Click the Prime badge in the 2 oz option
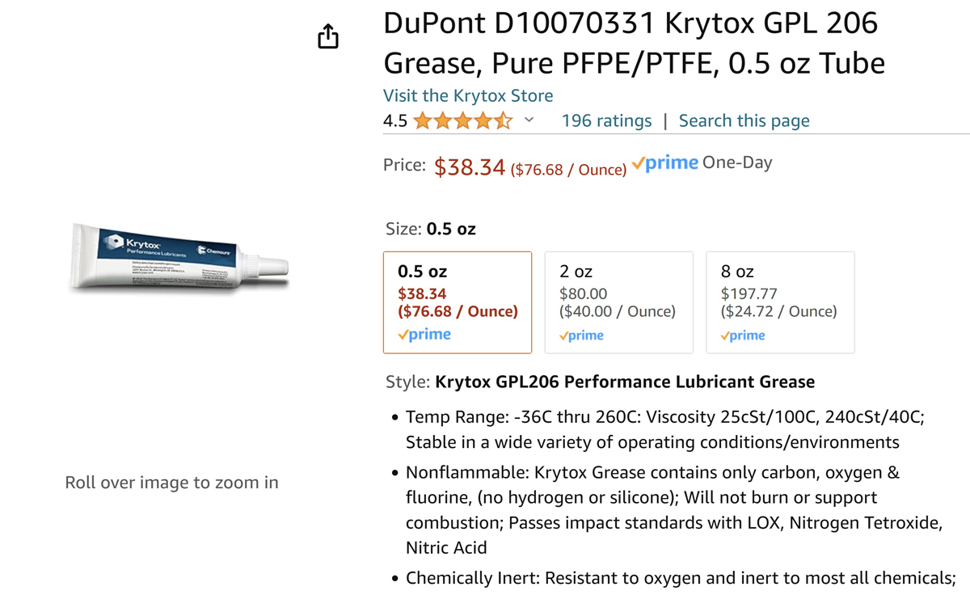970x595 pixels. point(581,335)
